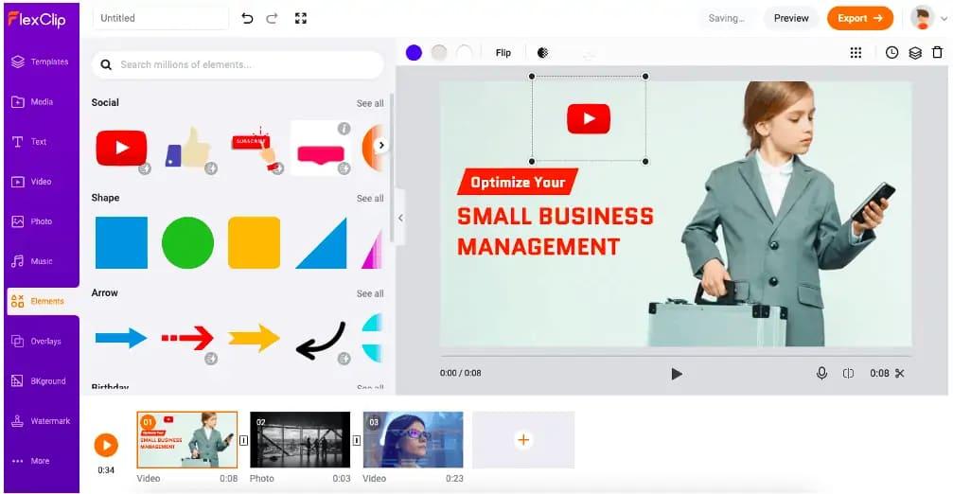Image resolution: width=953 pixels, height=494 pixels.
Task: Select the YouTube icon on canvas
Action: pyautogui.click(x=589, y=119)
